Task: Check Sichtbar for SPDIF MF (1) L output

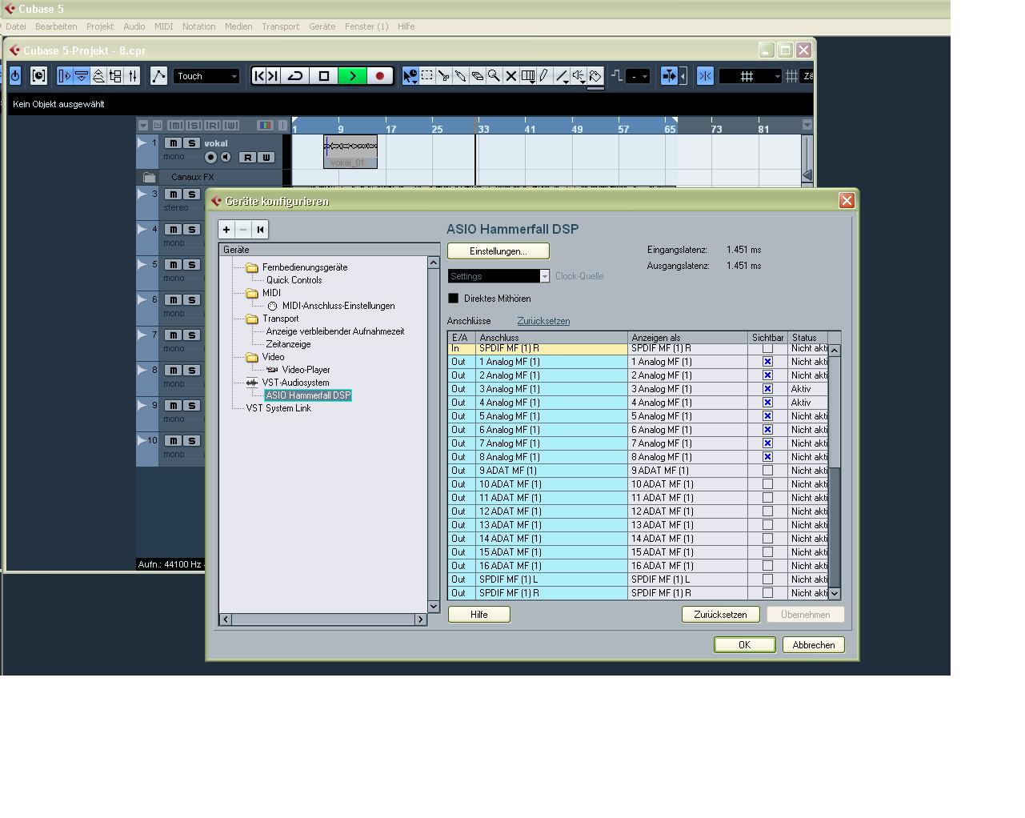Action: (767, 579)
